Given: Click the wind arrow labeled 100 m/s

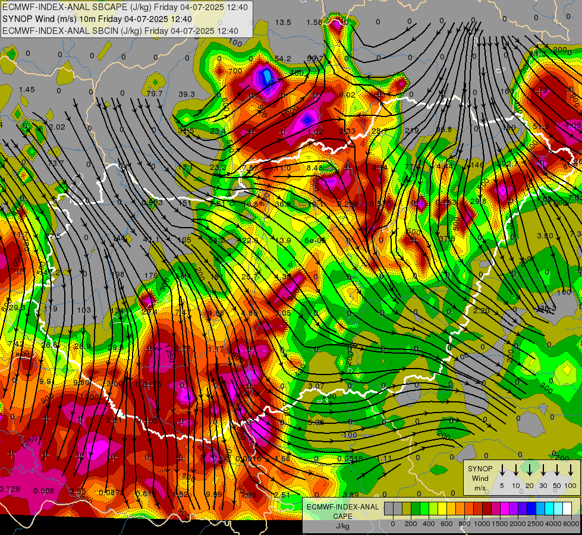Looking at the screenshot, I should tap(571, 470).
